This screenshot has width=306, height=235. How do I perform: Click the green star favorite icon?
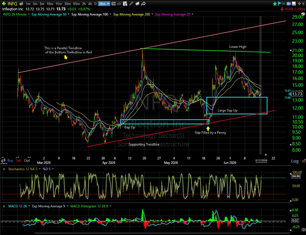275,4
